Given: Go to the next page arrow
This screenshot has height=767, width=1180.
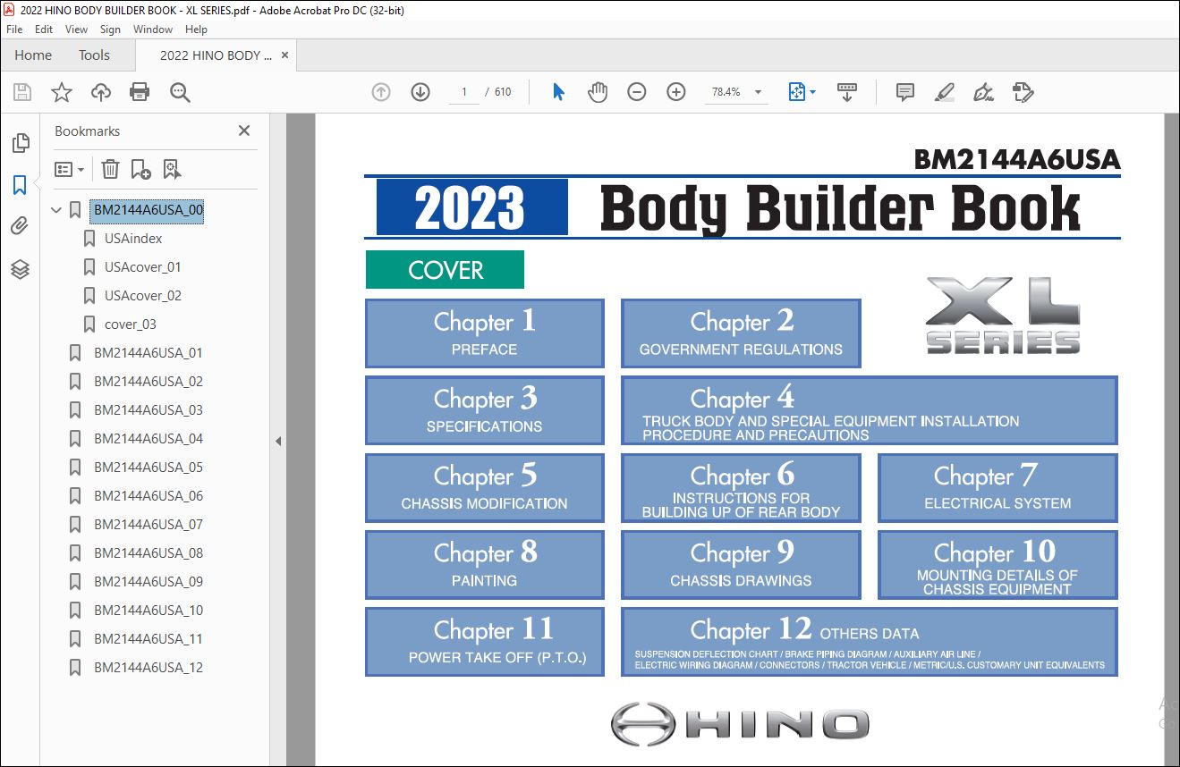Looking at the screenshot, I should [420, 91].
